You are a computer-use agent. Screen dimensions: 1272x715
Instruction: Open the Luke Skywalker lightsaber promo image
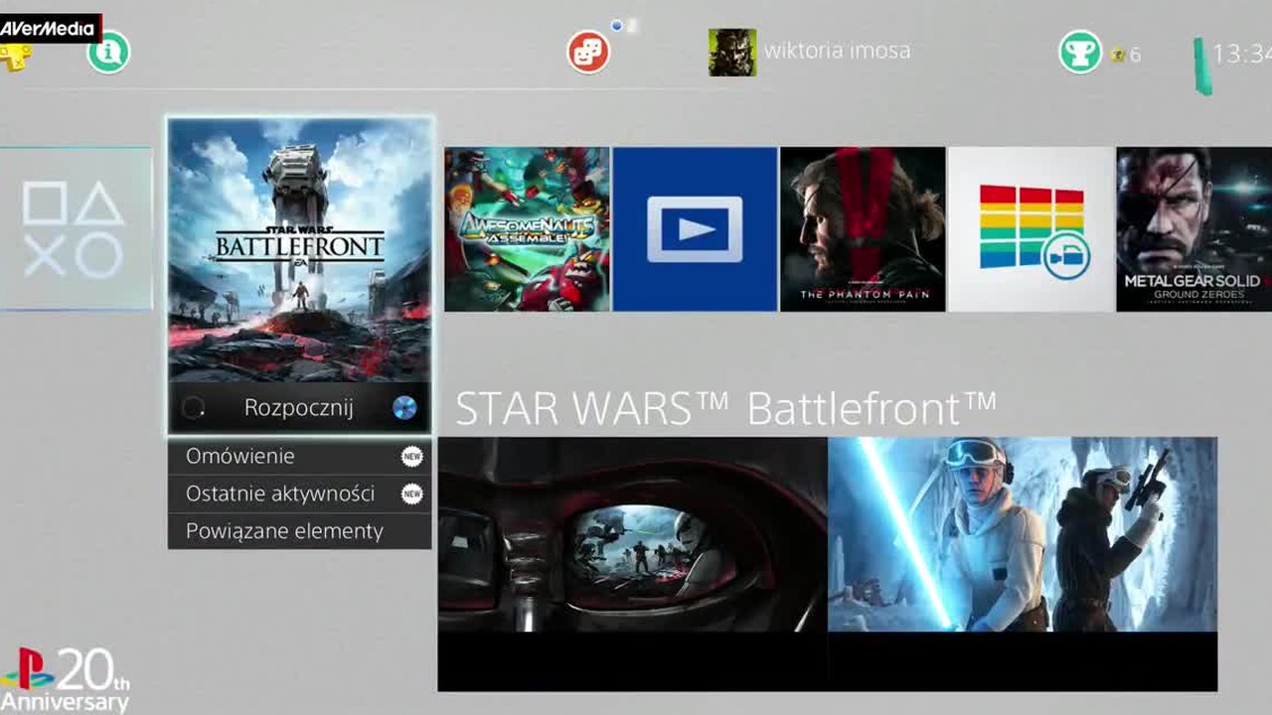[1023, 534]
